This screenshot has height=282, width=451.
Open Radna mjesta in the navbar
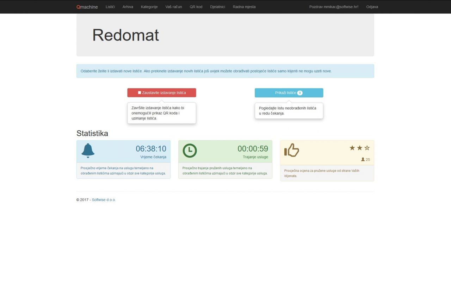click(x=244, y=7)
